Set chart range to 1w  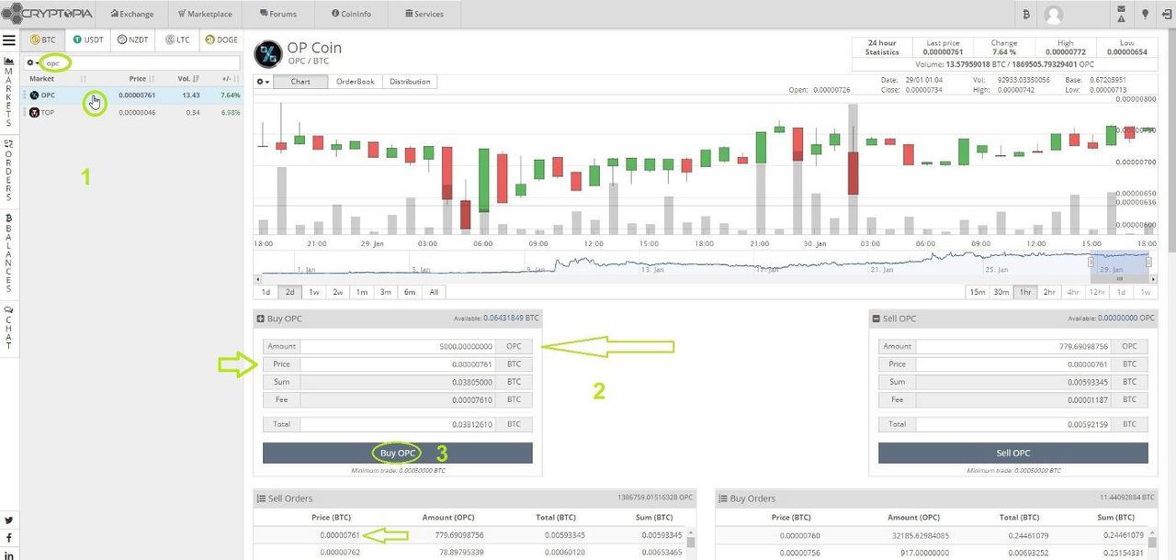tap(313, 292)
